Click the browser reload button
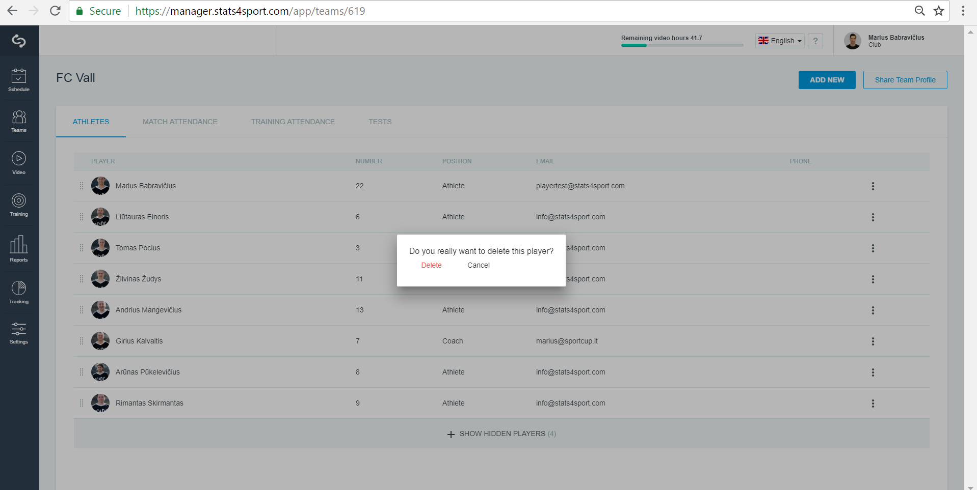 55,11
